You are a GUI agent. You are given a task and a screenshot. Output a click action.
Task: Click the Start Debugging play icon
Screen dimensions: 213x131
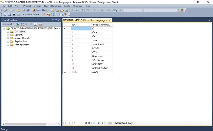tap(121, 10)
